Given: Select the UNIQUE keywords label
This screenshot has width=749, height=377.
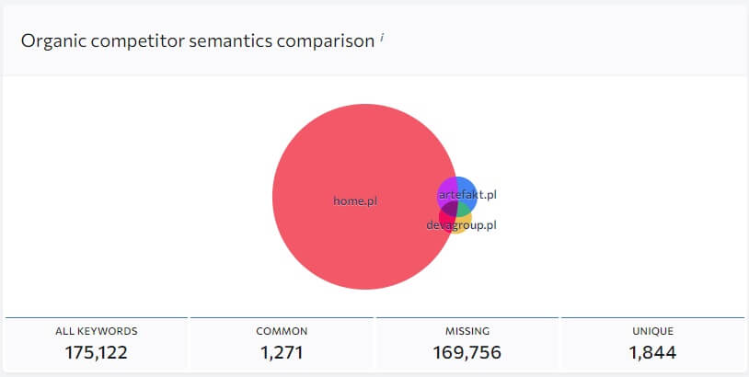Looking at the screenshot, I should point(652,331).
